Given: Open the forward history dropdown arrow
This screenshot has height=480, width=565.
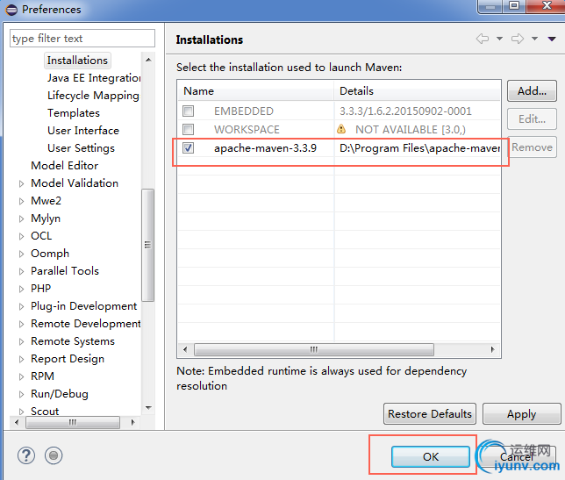Looking at the screenshot, I should pyautogui.click(x=535, y=39).
